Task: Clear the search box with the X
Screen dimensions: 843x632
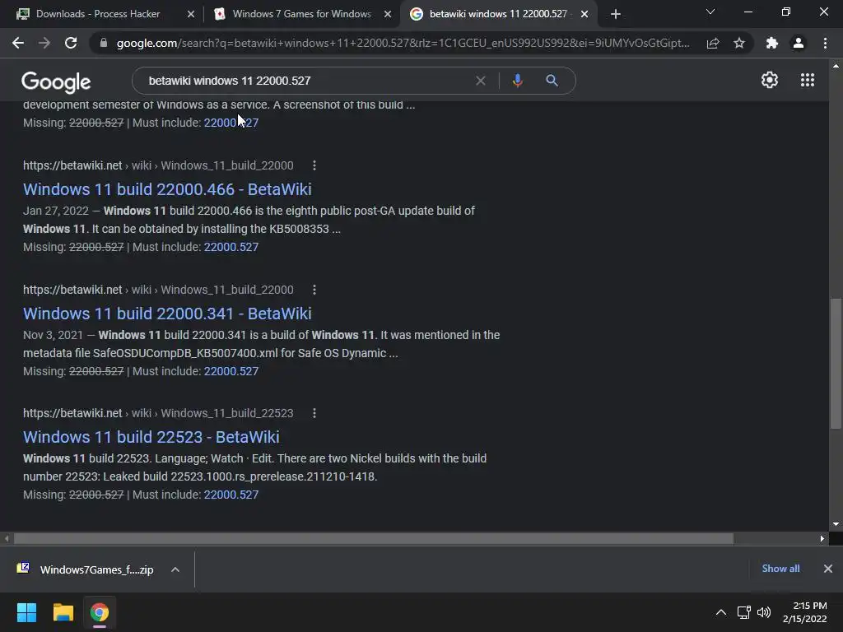Action: [481, 81]
